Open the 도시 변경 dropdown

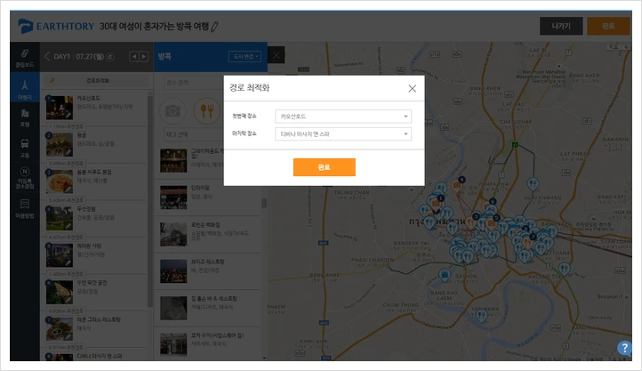245,57
